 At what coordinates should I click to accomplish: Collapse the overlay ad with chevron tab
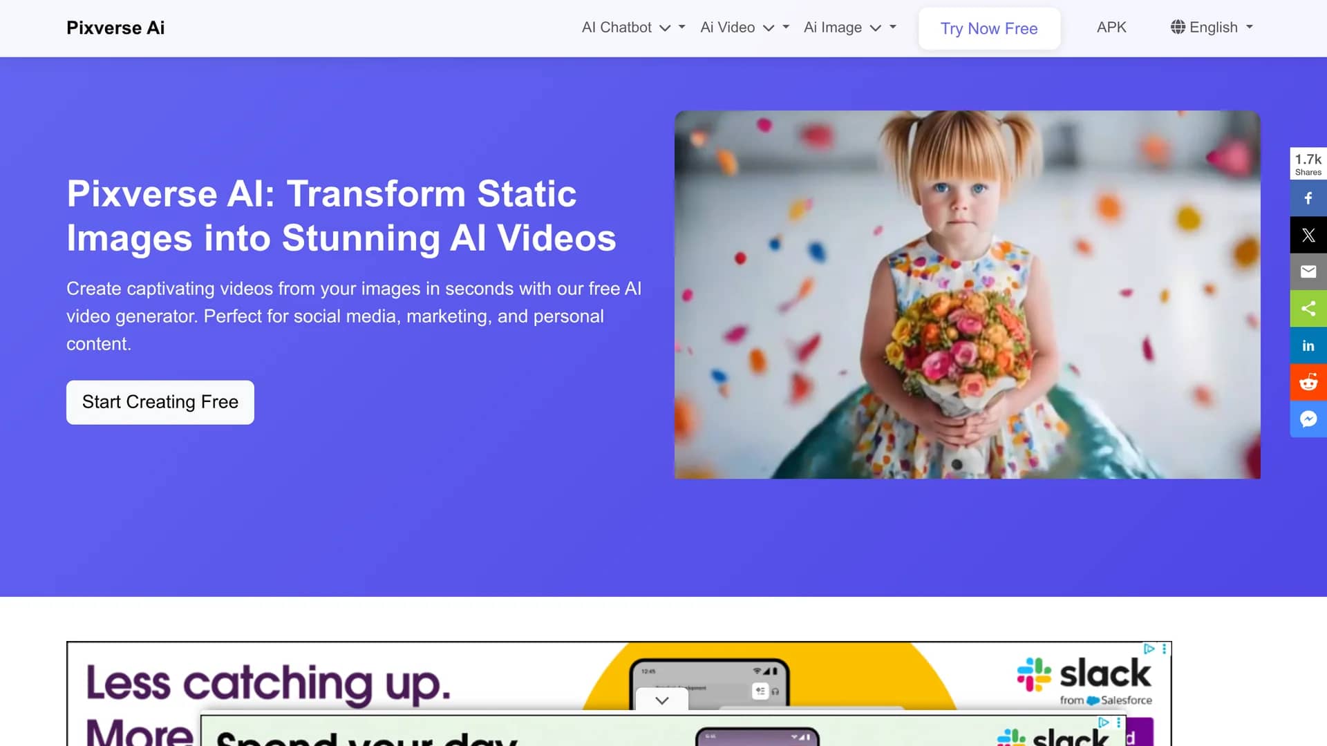(662, 700)
